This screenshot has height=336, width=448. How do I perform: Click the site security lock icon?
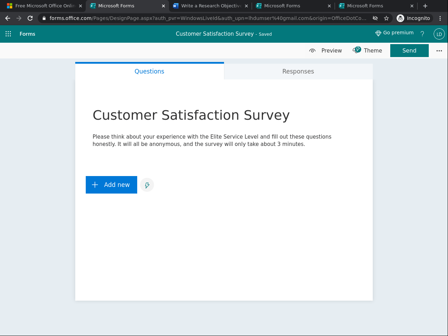coord(43,18)
